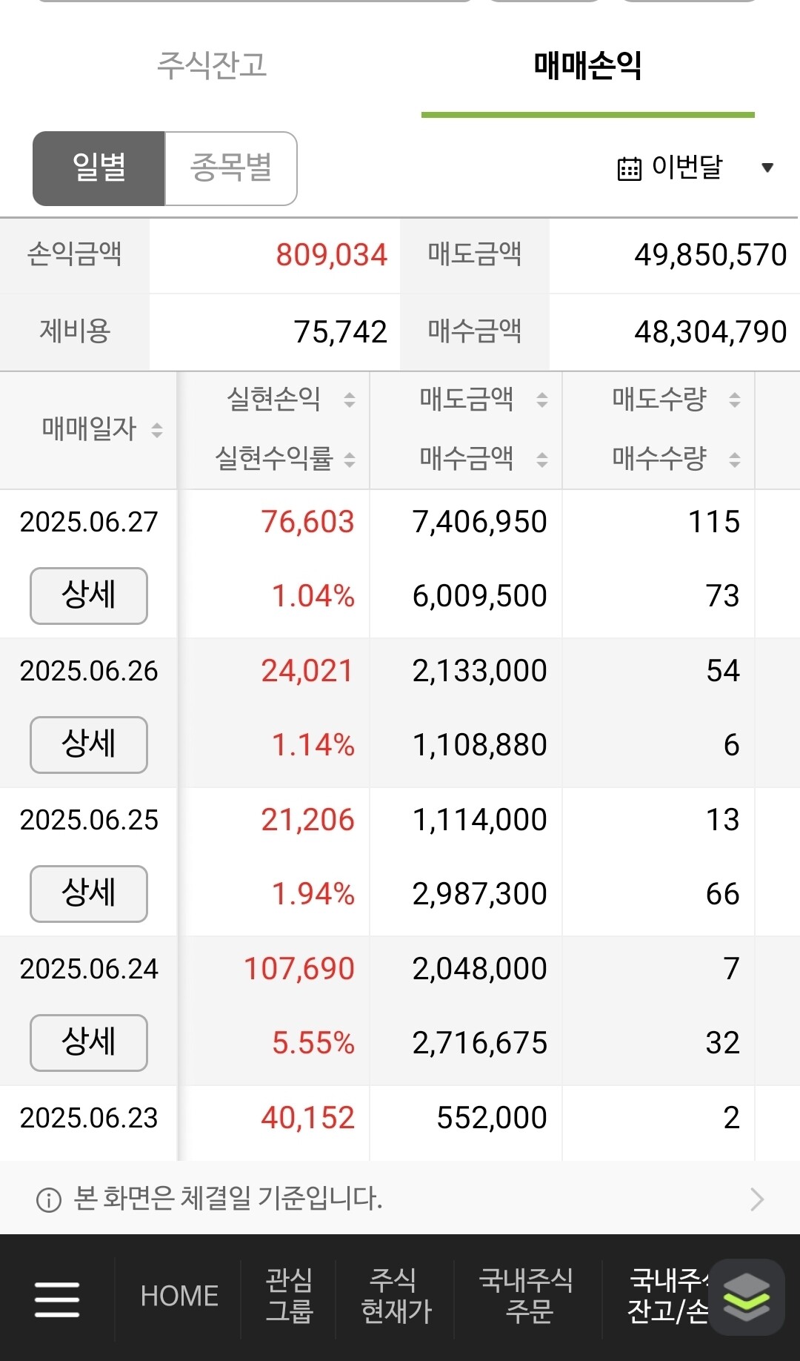The image size is (800, 1361).
Task: Open 상세 for 2025.06.25
Action: coord(89,894)
